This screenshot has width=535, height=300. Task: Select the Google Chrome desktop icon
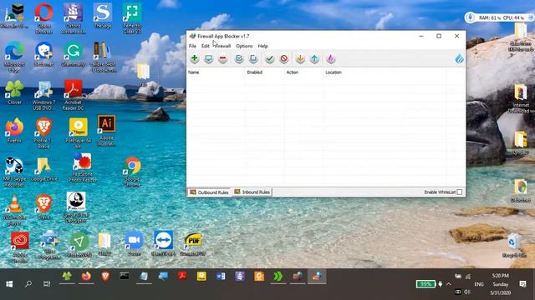coord(132,172)
